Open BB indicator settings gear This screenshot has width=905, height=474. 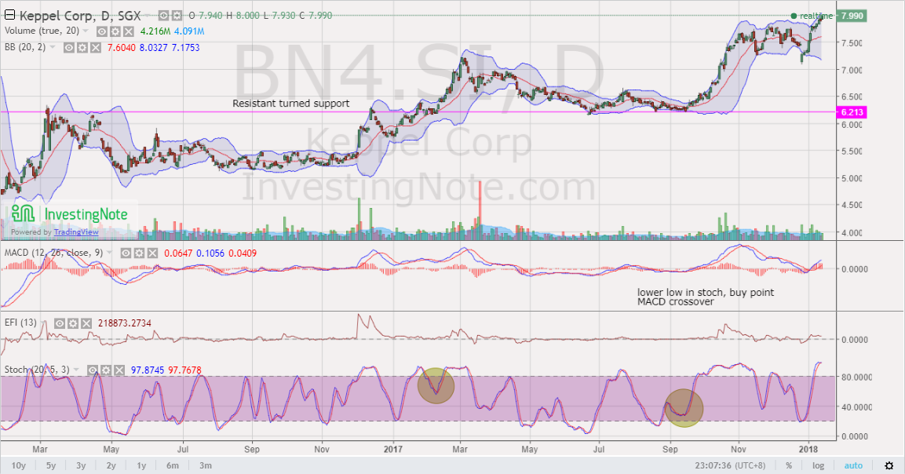click(x=82, y=47)
